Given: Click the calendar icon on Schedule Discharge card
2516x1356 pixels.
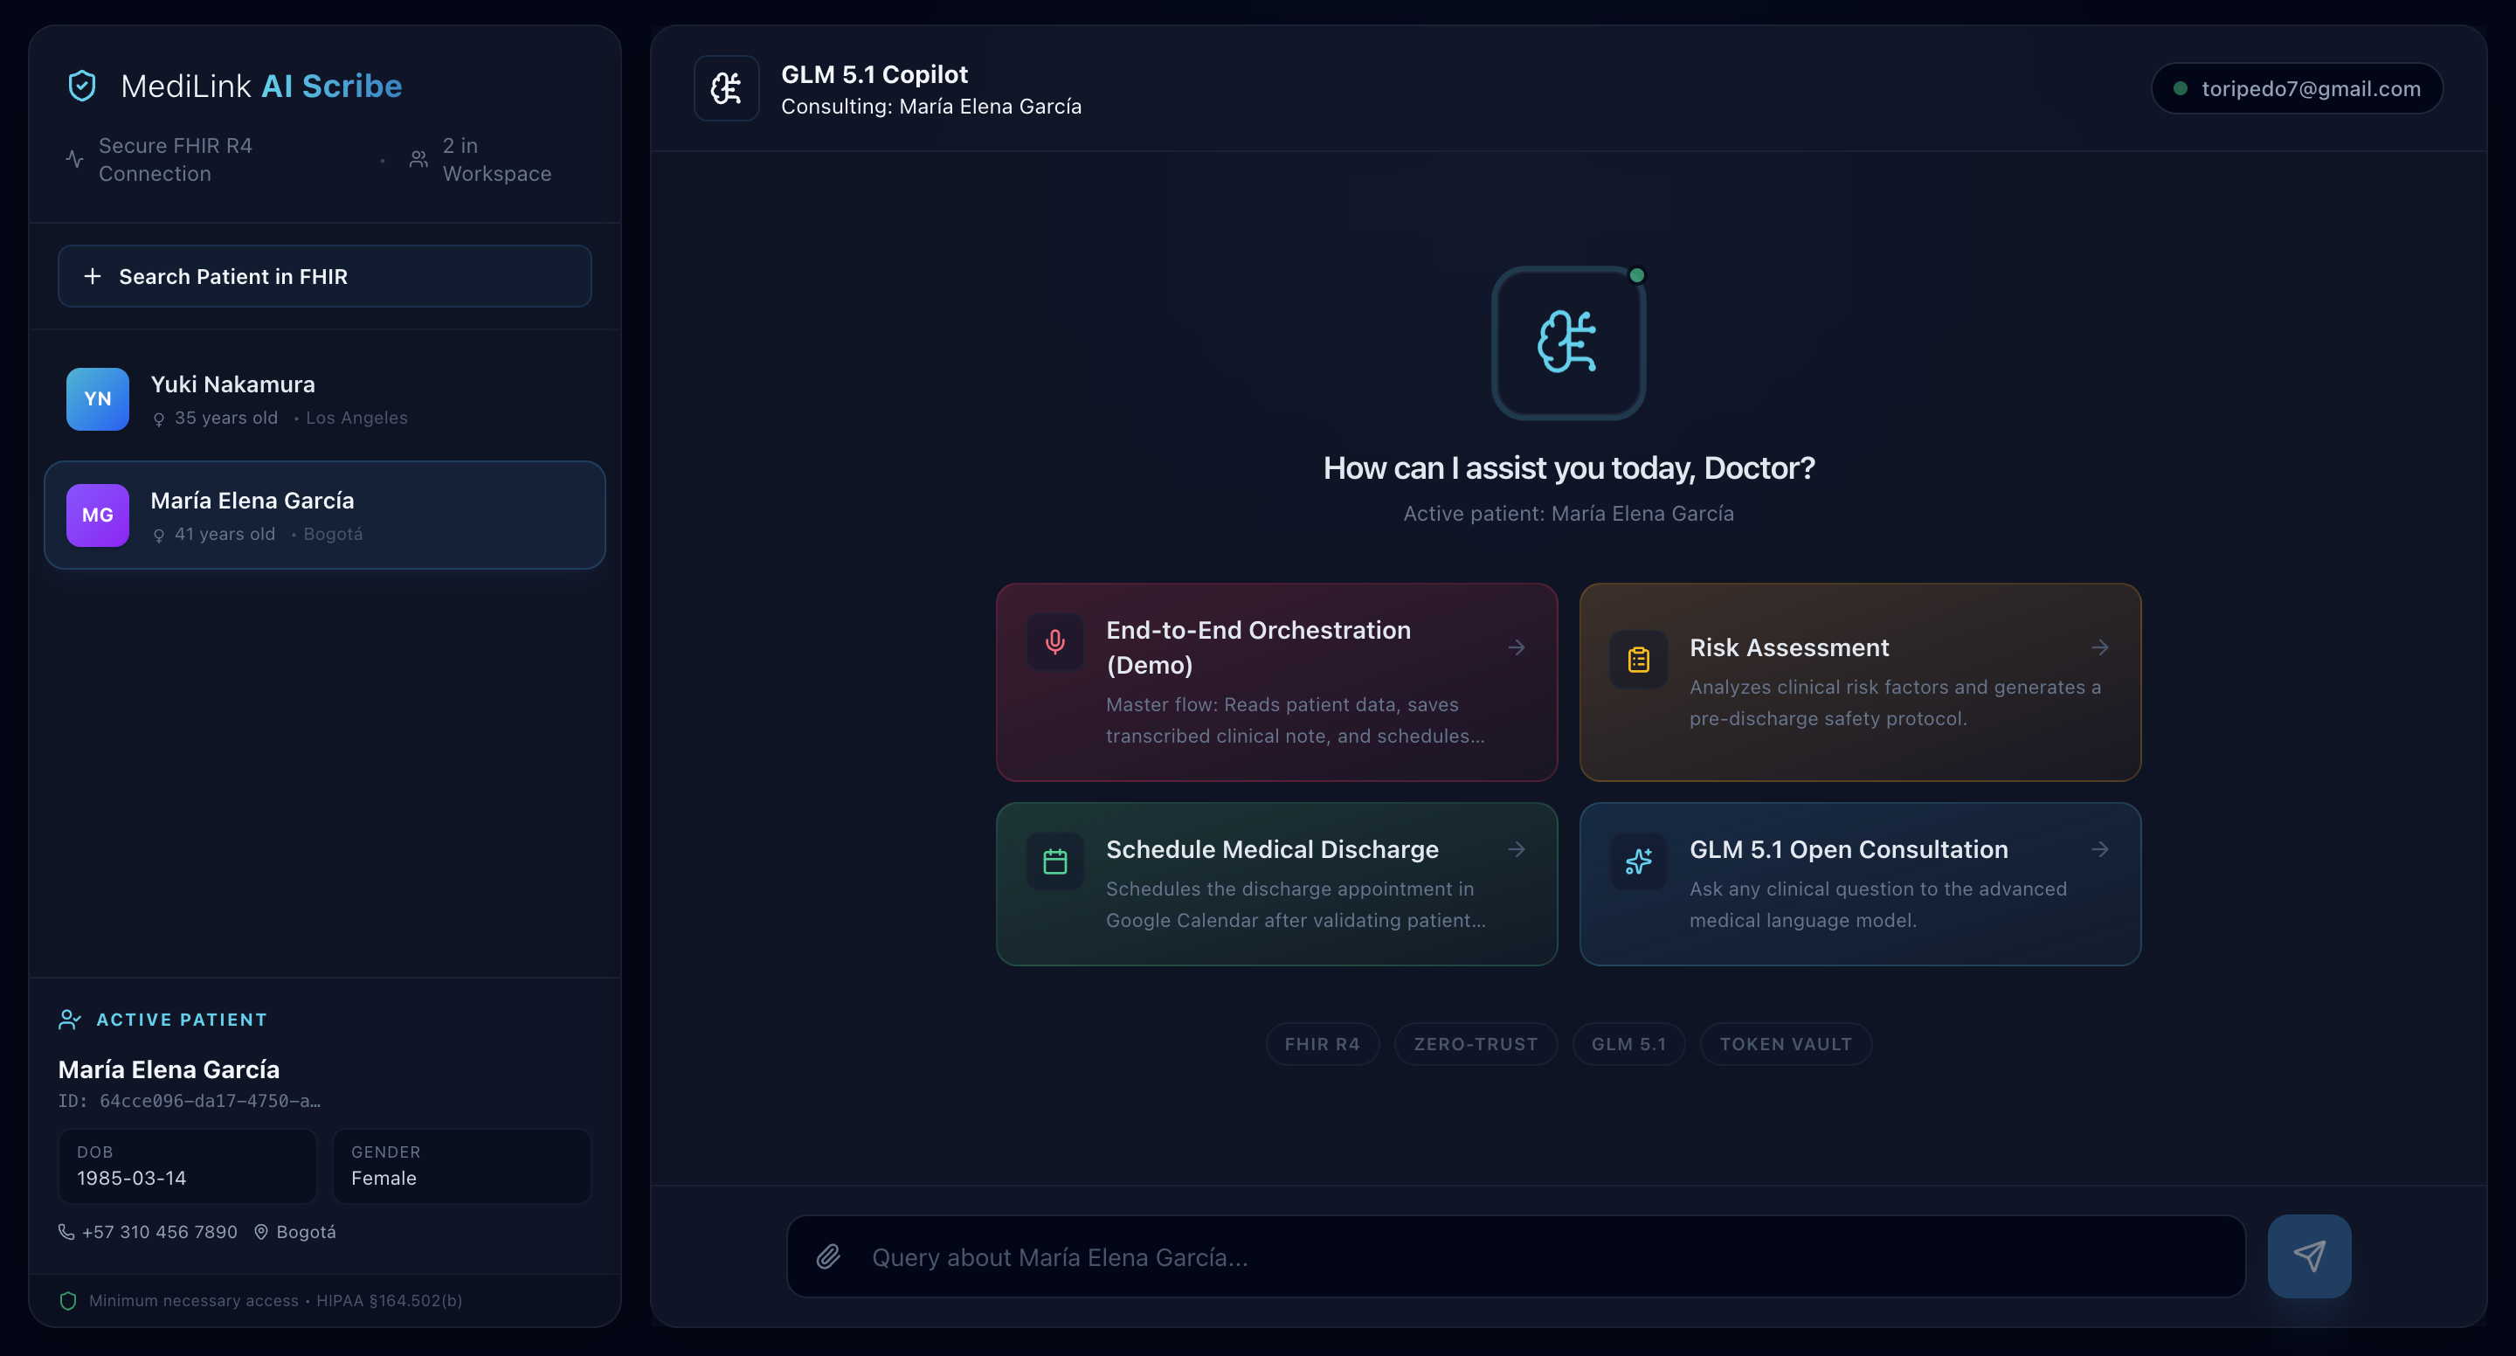Looking at the screenshot, I should coord(1054,861).
